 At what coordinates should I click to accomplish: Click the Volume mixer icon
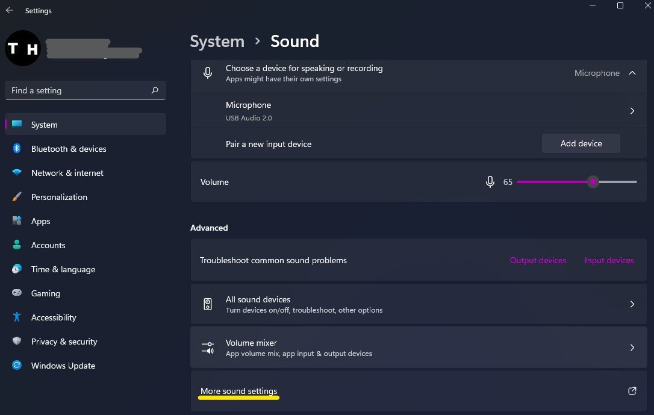click(208, 348)
